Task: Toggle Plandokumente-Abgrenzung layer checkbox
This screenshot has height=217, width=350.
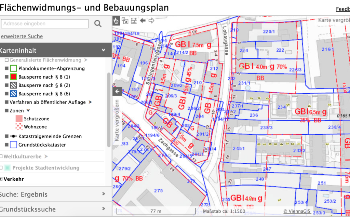Action: (x=6, y=68)
